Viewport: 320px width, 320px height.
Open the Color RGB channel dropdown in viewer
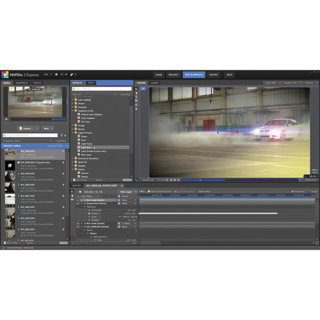(273, 83)
